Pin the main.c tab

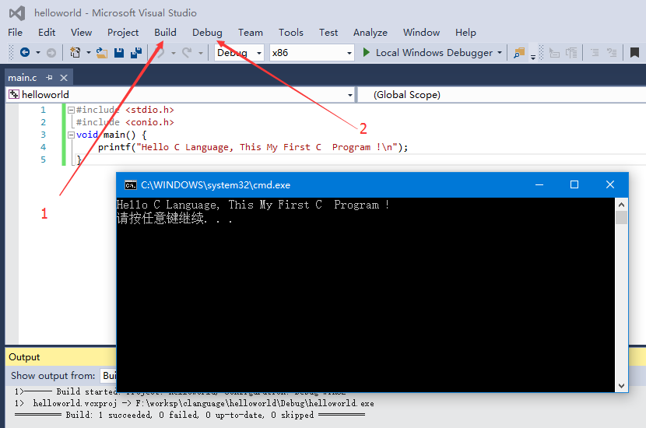point(49,77)
